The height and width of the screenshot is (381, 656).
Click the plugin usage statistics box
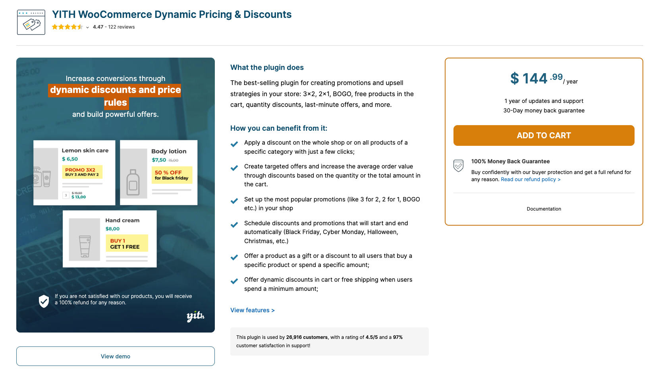click(x=329, y=341)
